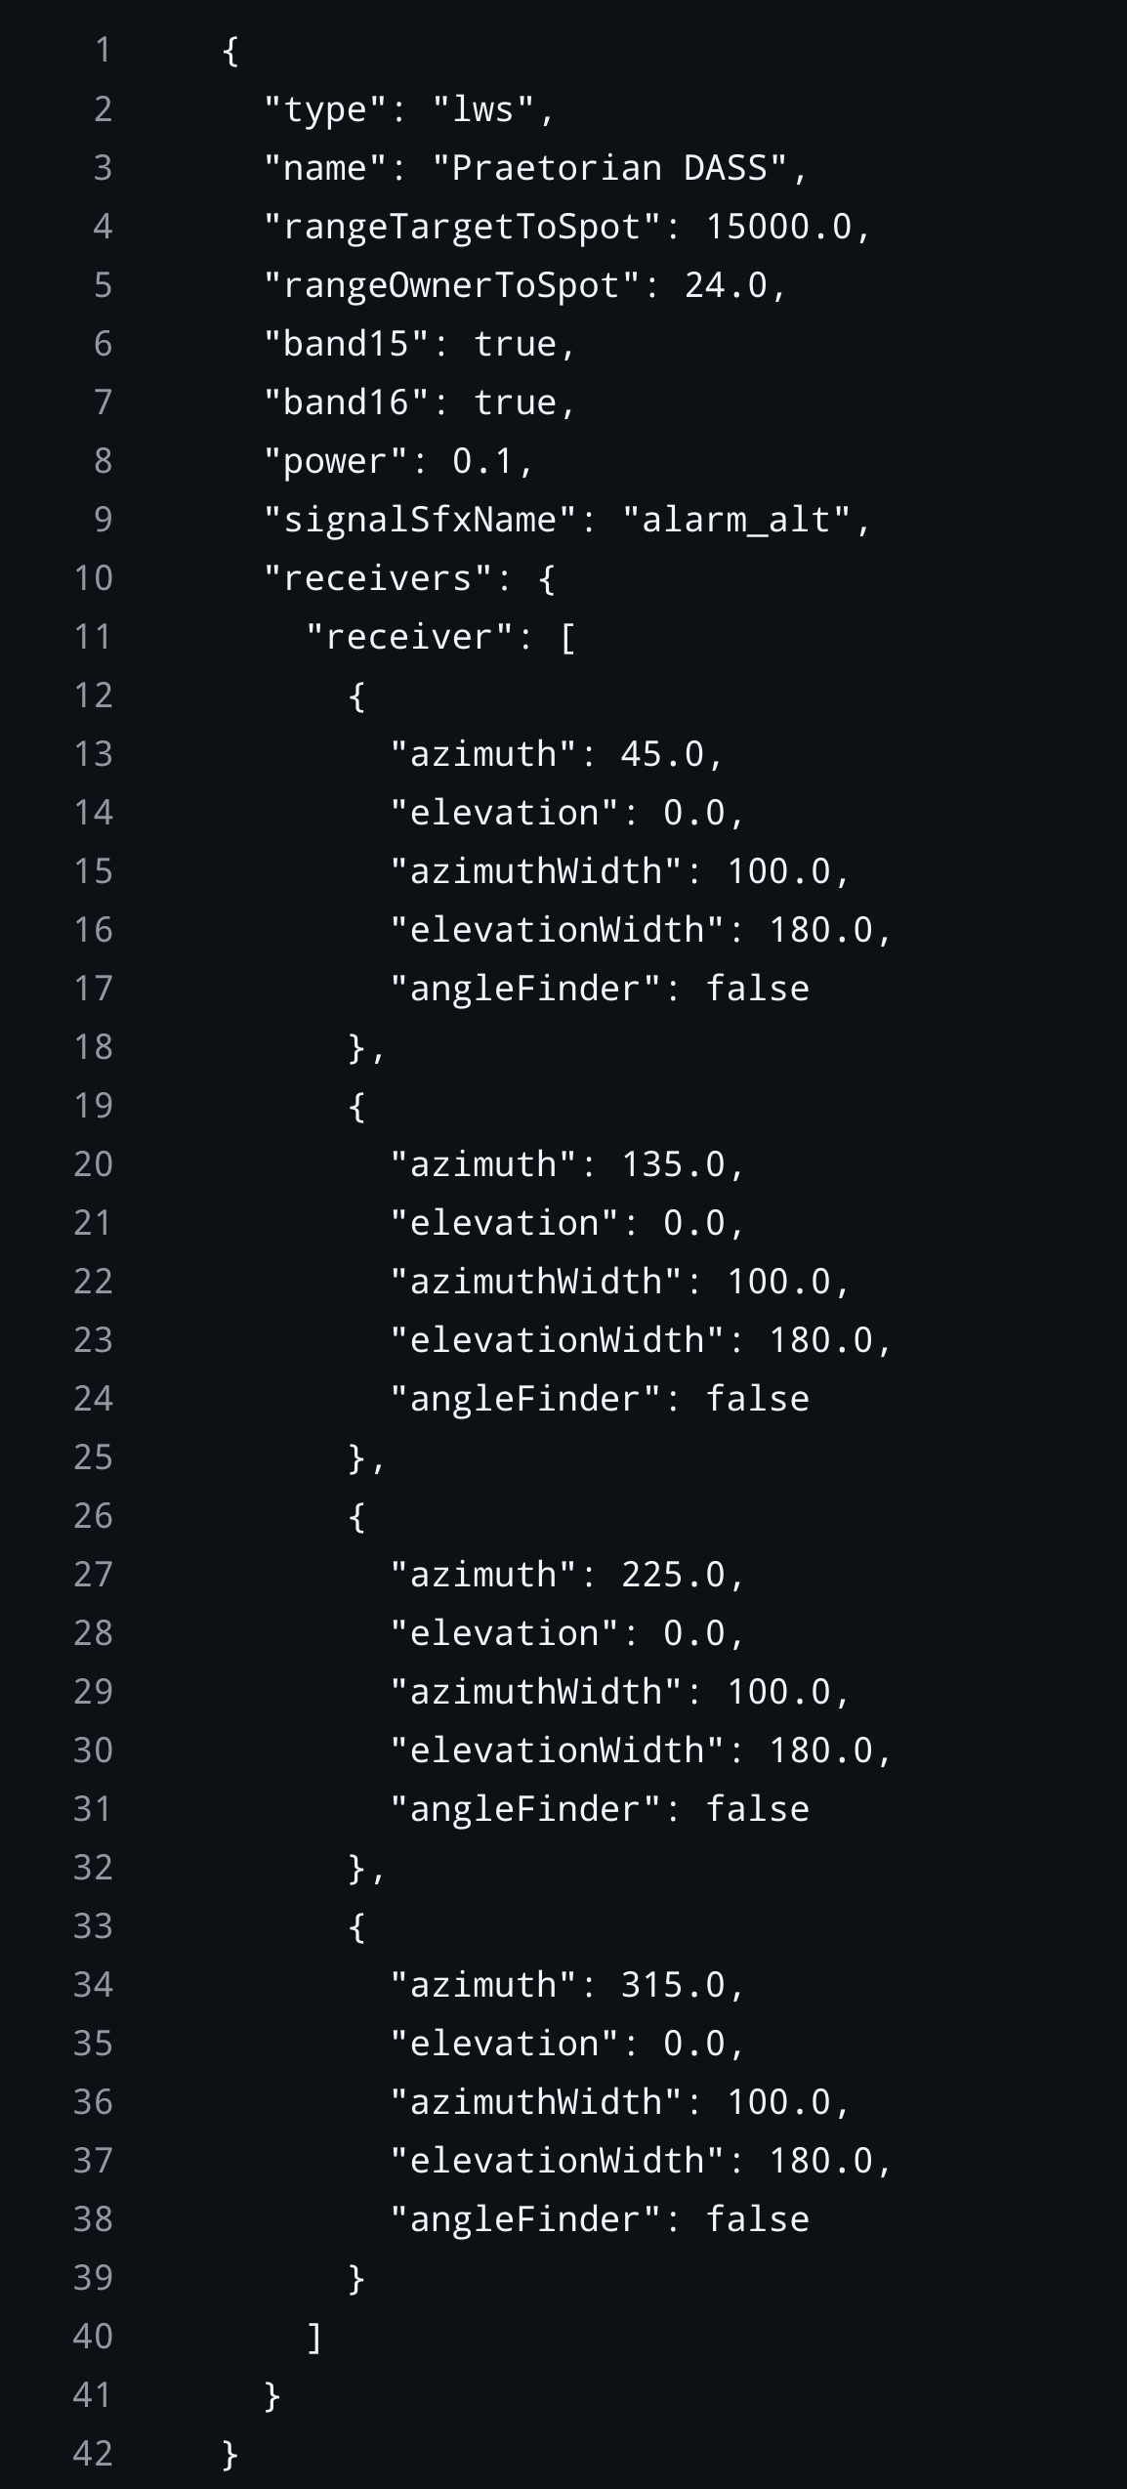Screen dimensions: 1127x2489
Task: Click the azimuth value 225.0
Action: [672, 1575]
